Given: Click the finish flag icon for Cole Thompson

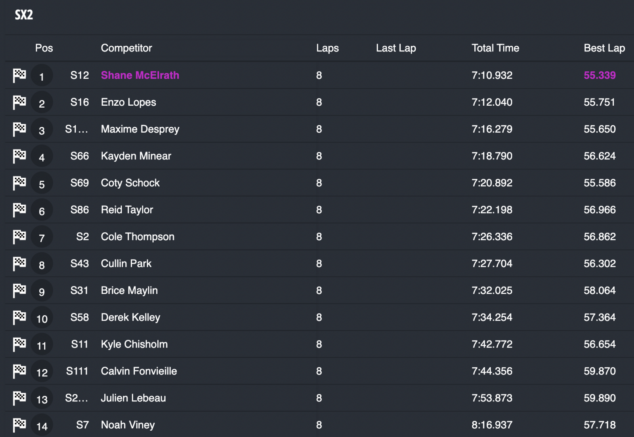Looking at the screenshot, I should coord(19,237).
